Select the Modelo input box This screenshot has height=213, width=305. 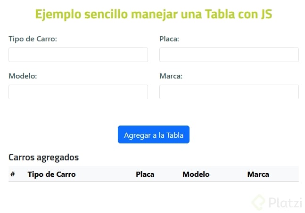click(x=78, y=92)
